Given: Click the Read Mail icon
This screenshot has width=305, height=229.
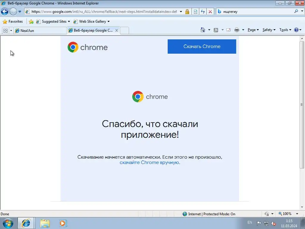Looking at the screenshot, I should (x=228, y=30).
